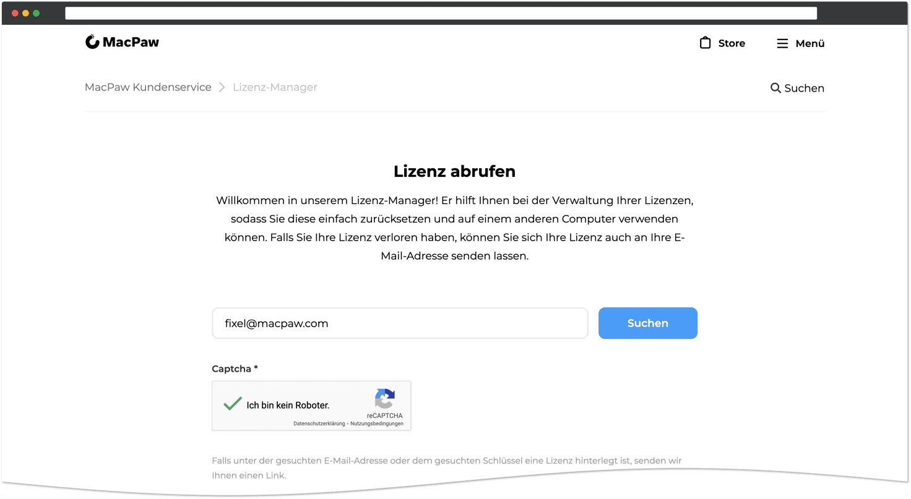Focus the email field with fixel@macpaw.com
The image size is (911, 499).
click(400, 323)
